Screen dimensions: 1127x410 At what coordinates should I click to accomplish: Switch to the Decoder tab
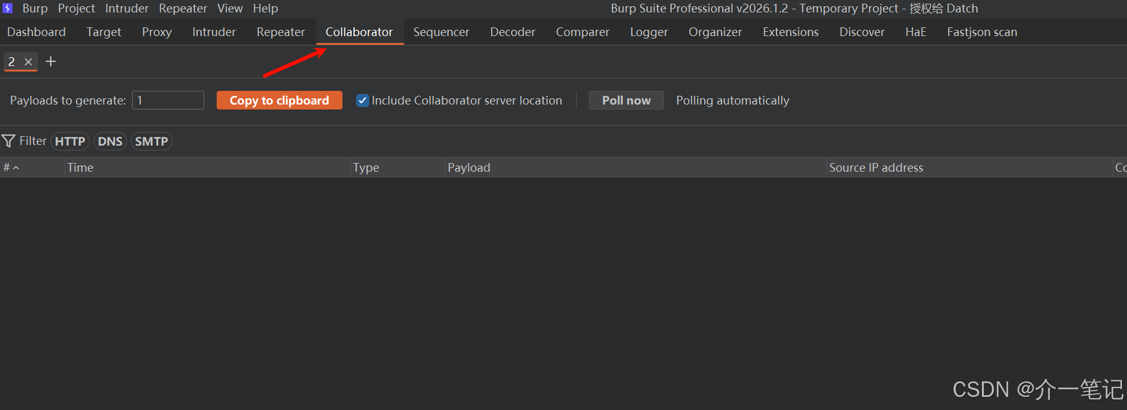click(512, 32)
